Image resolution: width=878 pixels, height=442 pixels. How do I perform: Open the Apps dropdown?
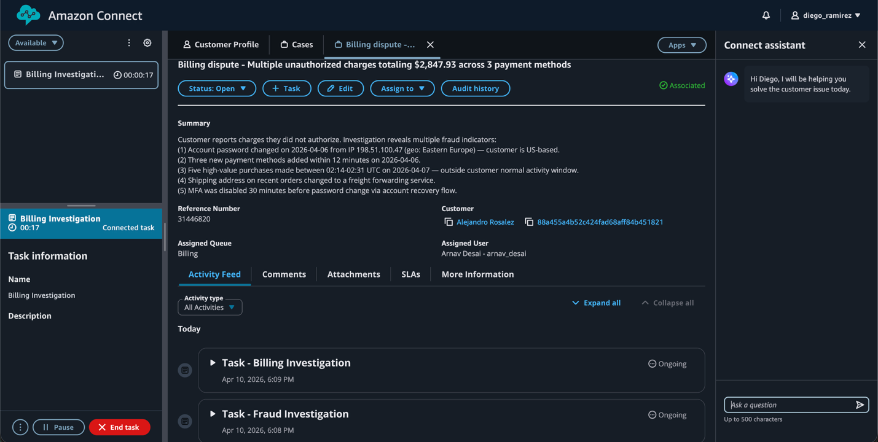pos(681,45)
